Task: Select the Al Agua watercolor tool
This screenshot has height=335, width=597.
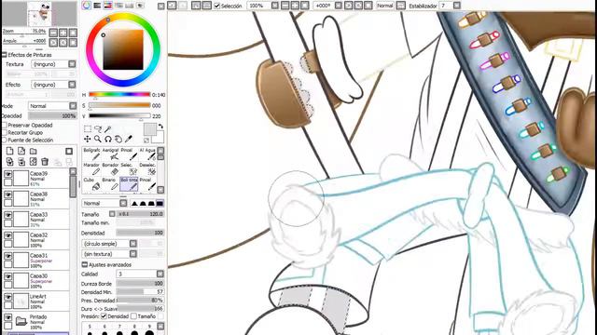Action: click(x=147, y=154)
